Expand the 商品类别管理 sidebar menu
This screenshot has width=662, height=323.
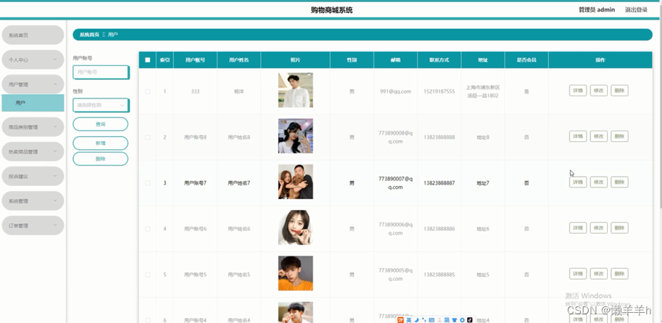33,127
